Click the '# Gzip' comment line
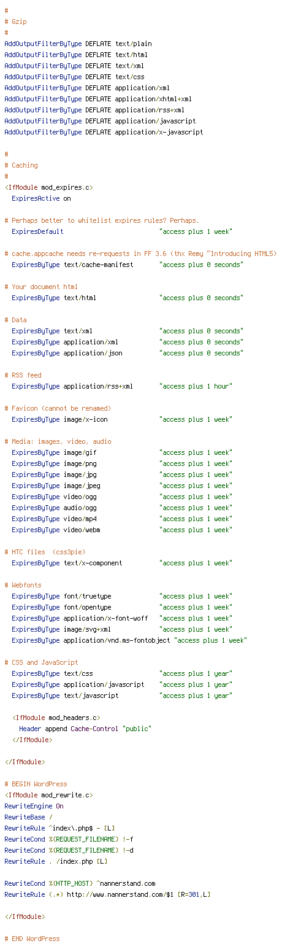282x949 pixels. click(x=15, y=21)
